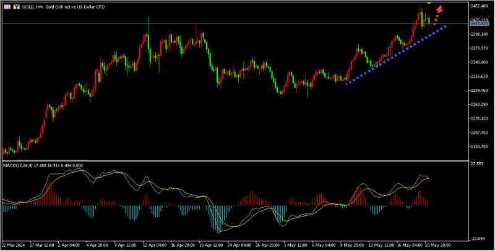The width and height of the screenshot is (495, 251).
Task: Click the 2180.780 price axis label
Action: click(480, 147)
